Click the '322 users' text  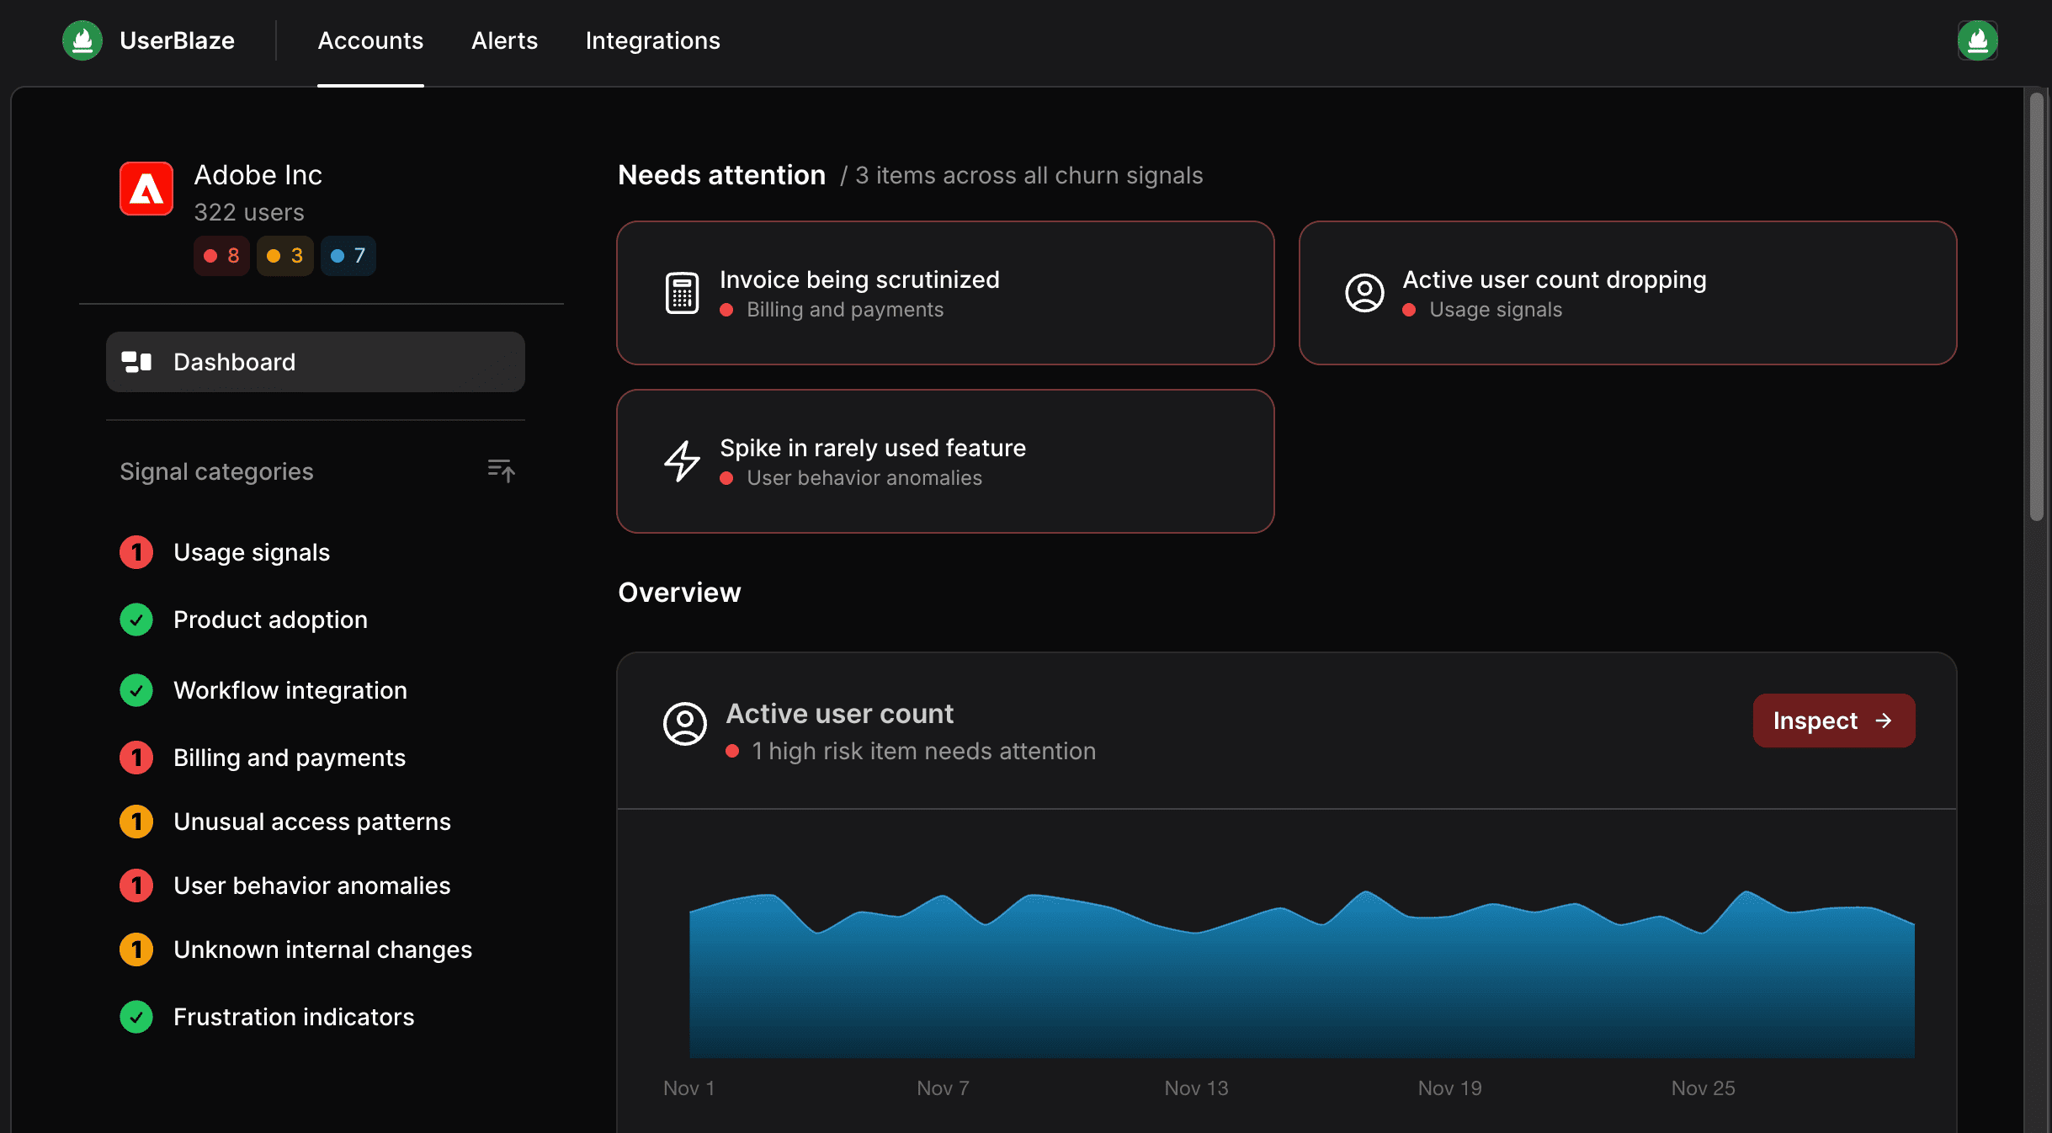[x=249, y=212]
